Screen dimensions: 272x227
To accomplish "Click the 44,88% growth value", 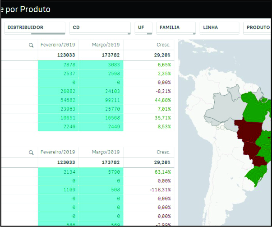I will click(x=161, y=100).
